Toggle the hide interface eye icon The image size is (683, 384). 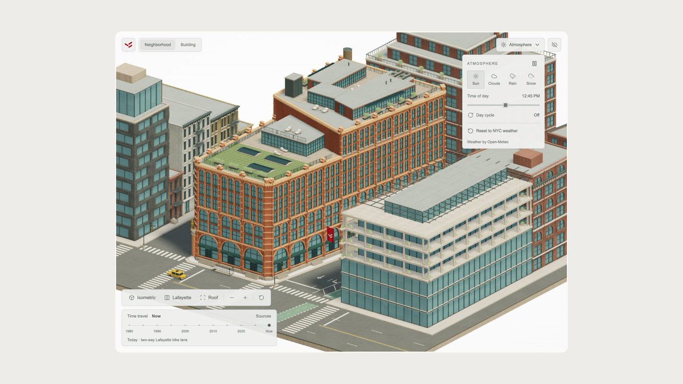coord(554,44)
